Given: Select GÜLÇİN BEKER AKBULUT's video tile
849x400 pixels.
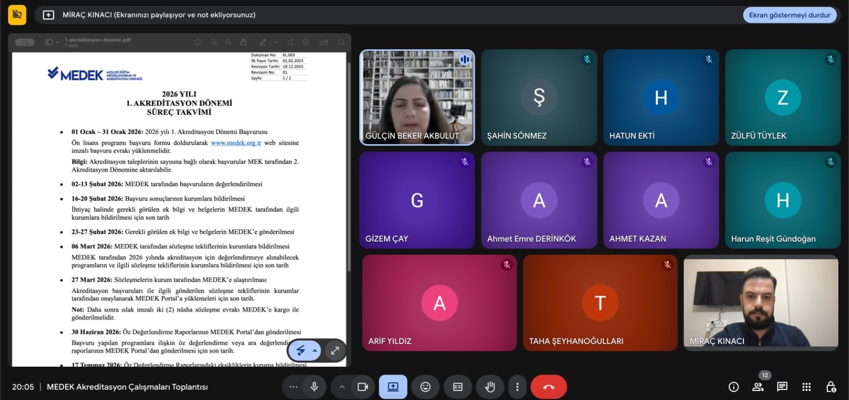Looking at the screenshot, I should pos(417,97).
